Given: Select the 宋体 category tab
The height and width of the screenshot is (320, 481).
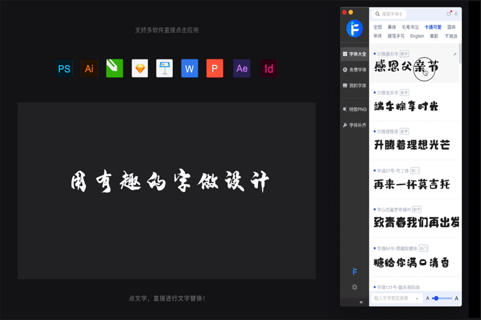Looking at the screenshot, I should [378, 36].
